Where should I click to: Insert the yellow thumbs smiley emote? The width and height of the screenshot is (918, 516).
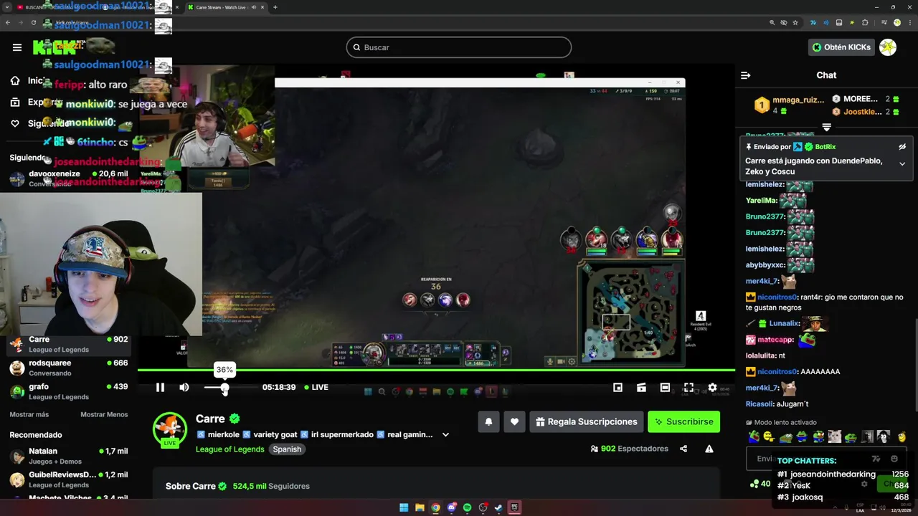pos(902,436)
